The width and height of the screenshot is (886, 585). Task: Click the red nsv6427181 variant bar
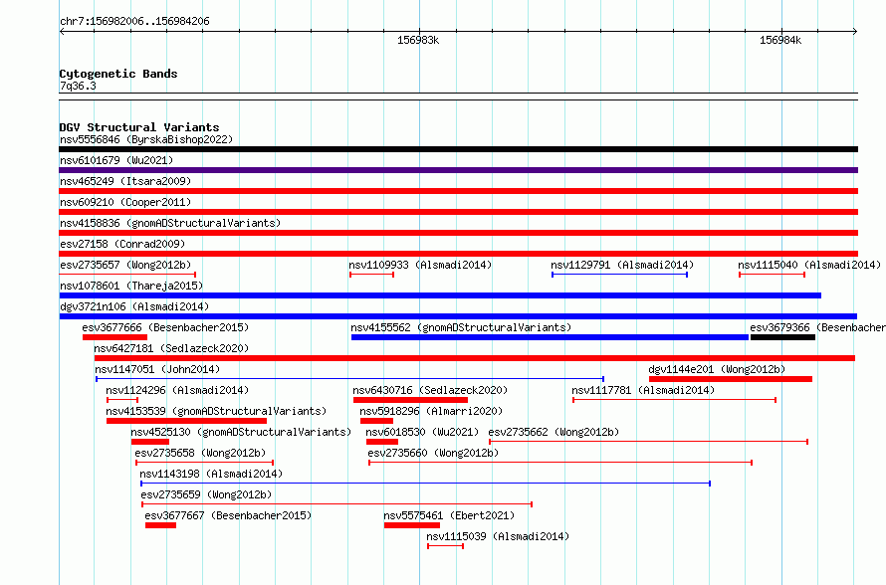[x=475, y=358]
